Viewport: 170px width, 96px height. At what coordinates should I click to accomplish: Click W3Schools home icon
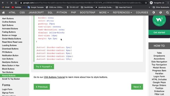pos(3,13)
